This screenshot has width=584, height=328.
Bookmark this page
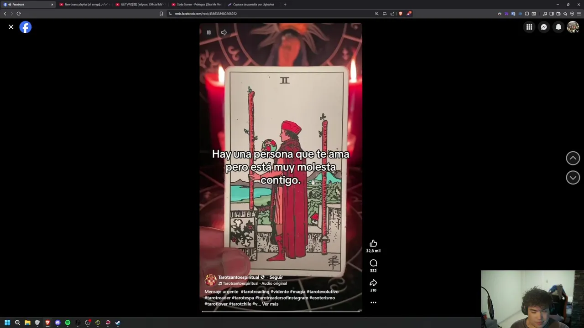[x=161, y=14]
